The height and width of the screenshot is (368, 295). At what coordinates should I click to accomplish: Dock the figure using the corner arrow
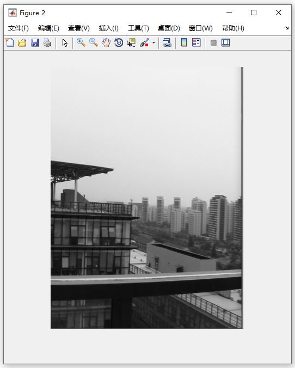point(286,28)
